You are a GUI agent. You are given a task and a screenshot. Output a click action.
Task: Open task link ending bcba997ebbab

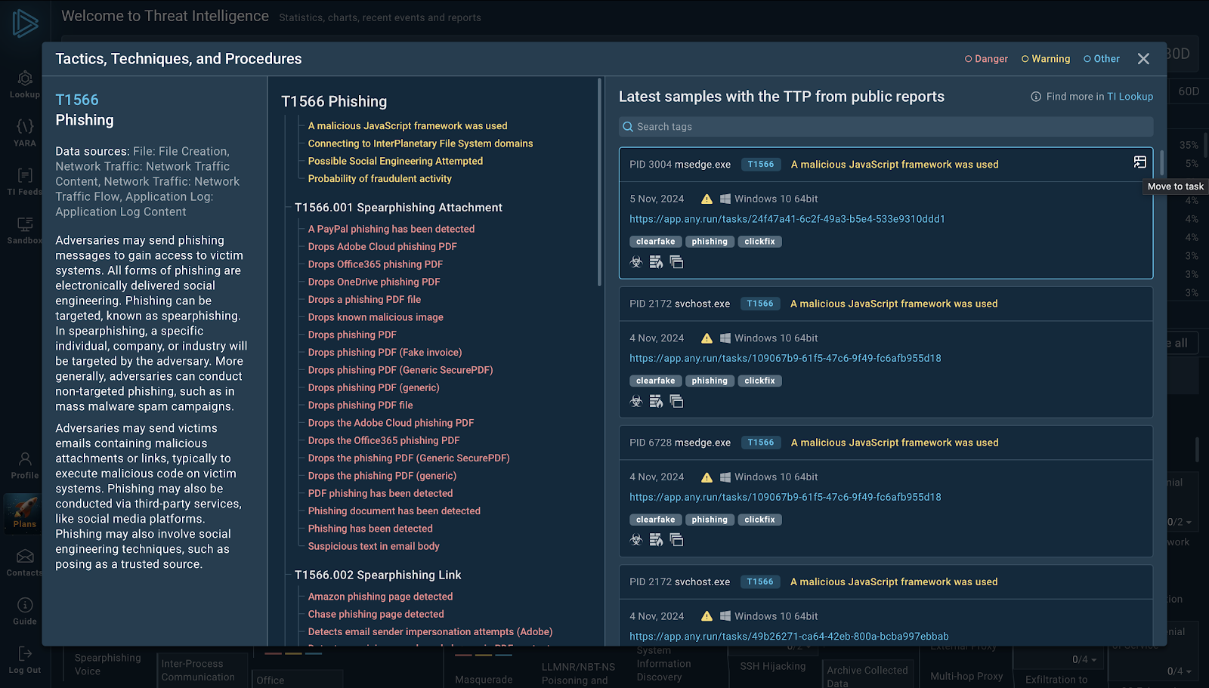(x=789, y=637)
